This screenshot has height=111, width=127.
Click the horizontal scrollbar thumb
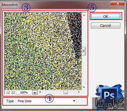66,92
